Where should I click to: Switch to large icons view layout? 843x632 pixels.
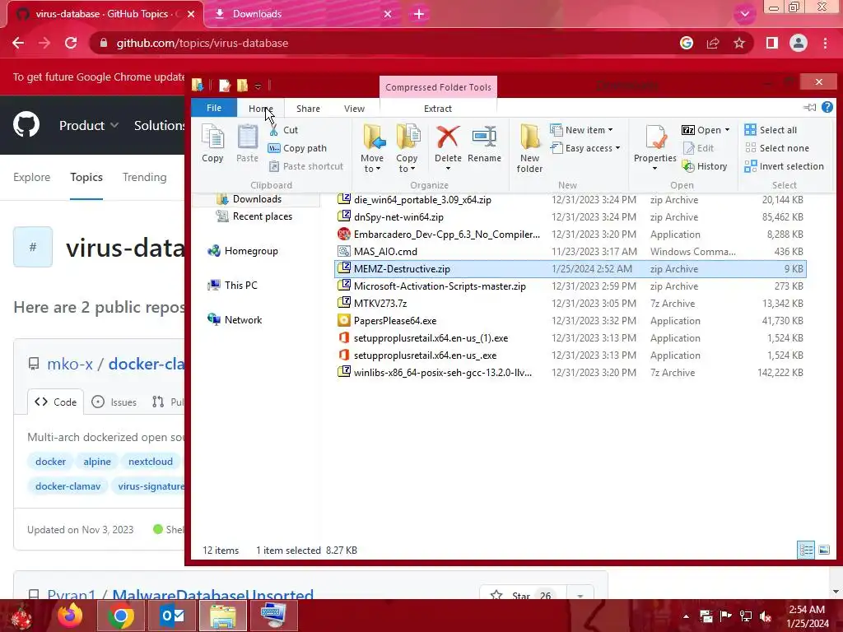tap(823, 550)
